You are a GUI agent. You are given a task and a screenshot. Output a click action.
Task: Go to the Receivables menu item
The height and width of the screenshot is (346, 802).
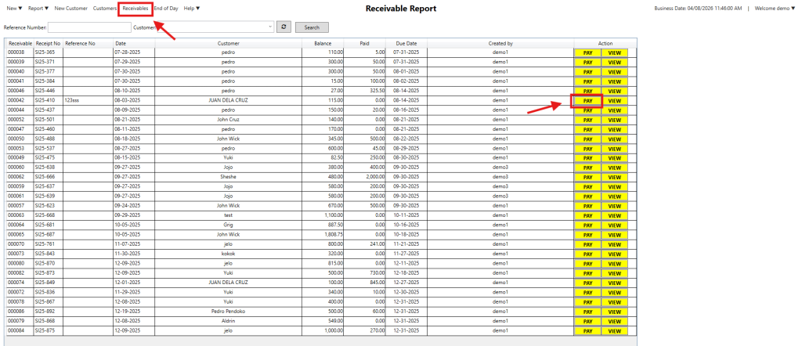coord(135,9)
